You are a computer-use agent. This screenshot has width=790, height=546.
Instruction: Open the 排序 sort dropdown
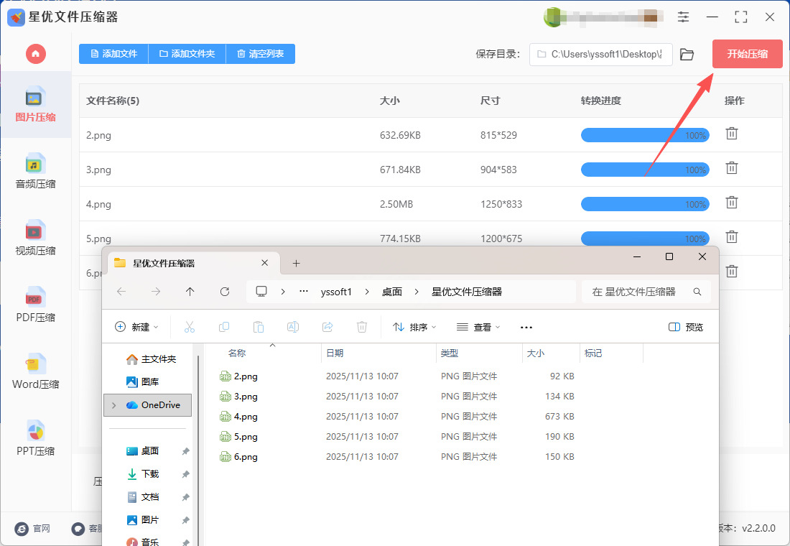pyautogui.click(x=414, y=328)
